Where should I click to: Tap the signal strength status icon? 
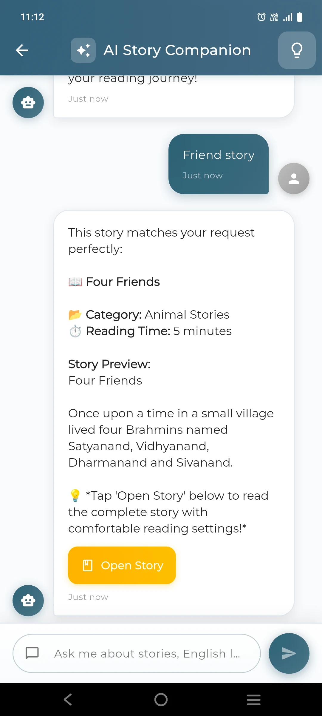[x=288, y=17]
